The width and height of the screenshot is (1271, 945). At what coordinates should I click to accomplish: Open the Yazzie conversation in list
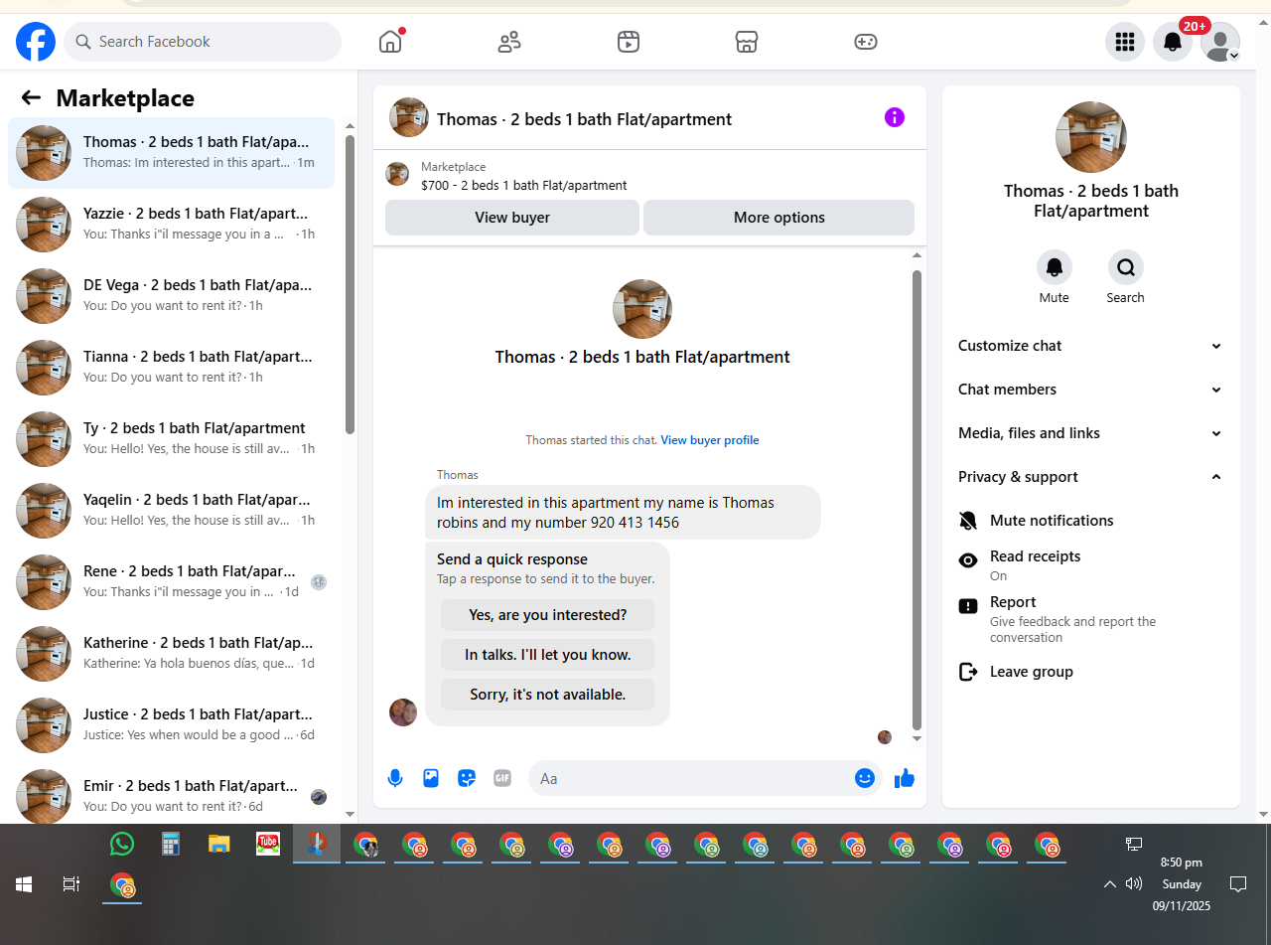tap(171, 225)
